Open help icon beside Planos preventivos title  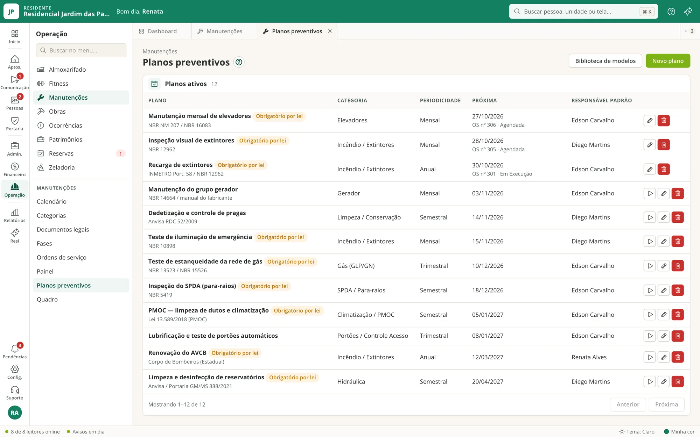239,62
